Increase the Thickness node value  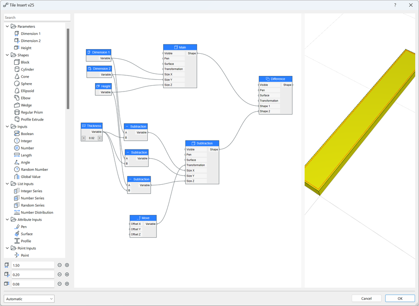point(100,138)
